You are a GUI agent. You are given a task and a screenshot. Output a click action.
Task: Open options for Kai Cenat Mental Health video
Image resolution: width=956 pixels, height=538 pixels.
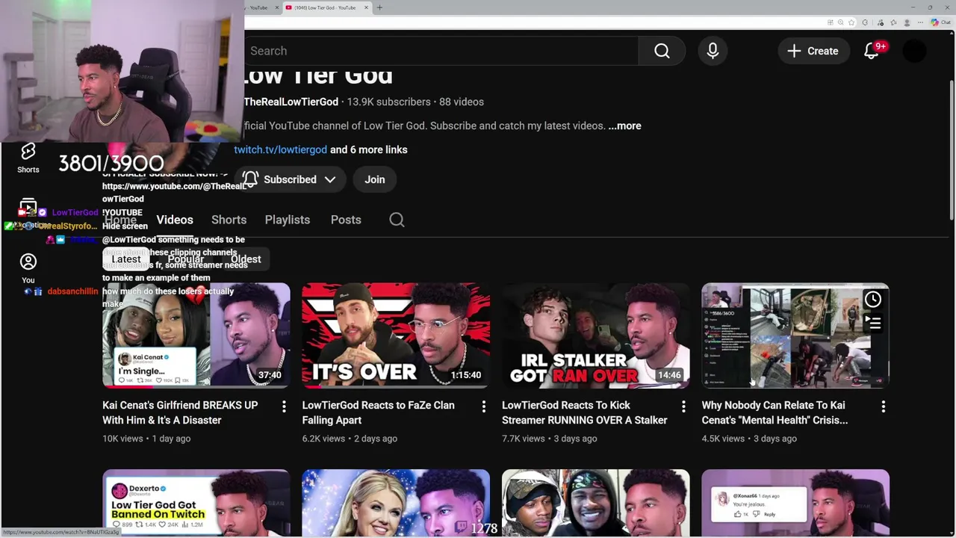point(883,406)
